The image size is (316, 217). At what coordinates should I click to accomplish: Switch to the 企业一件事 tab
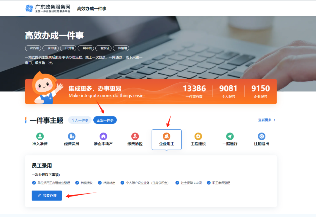(105, 120)
